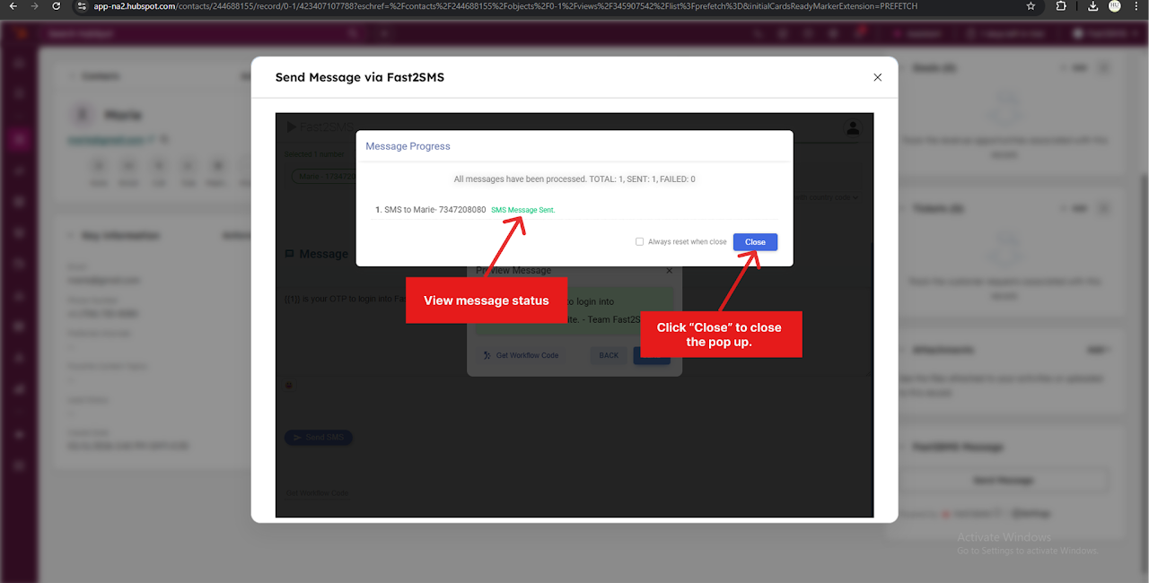Image resolution: width=1149 pixels, height=583 pixels.
Task: Click the chat bubble icon beside Message heading
Action: 288,254
